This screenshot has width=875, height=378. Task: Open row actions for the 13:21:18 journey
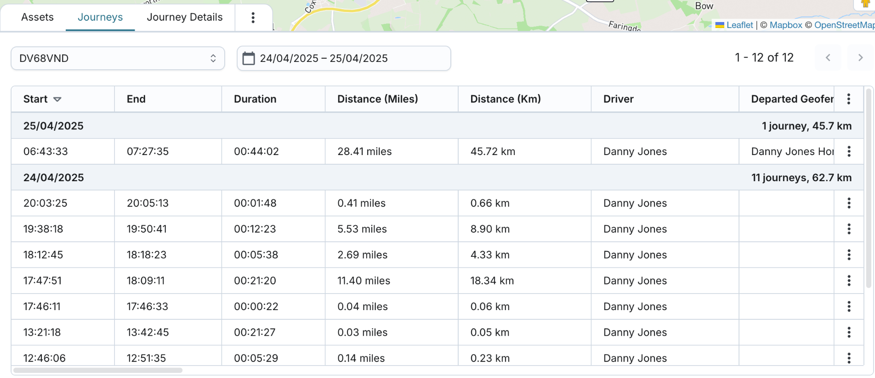point(848,332)
